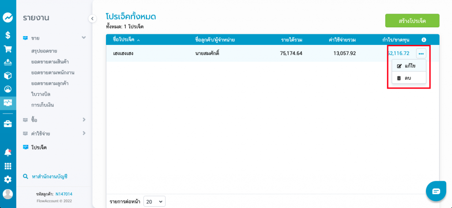This screenshot has height=208, width=452.
Task: Open the settings gear icon
Action: pos(8,180)
